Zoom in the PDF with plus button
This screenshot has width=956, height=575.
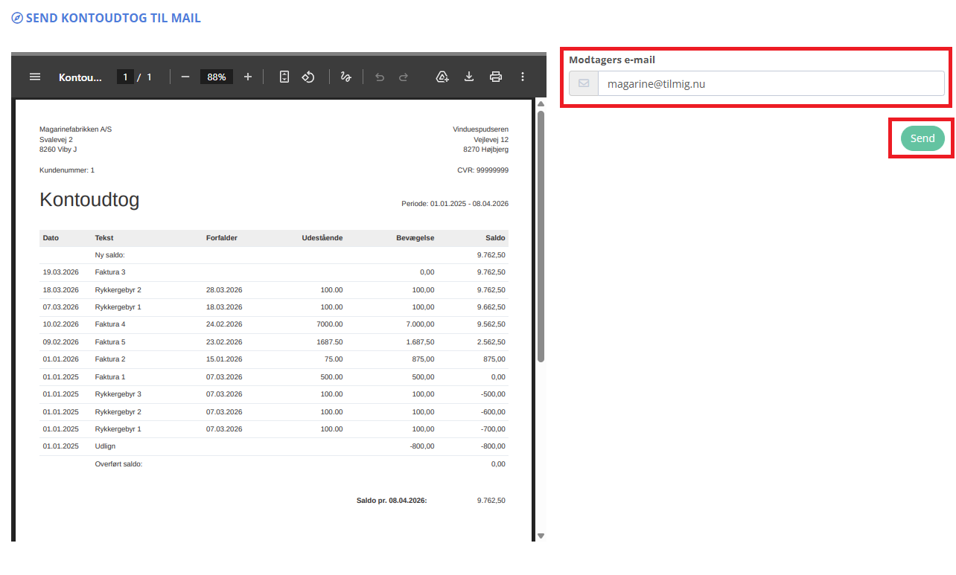pyautogui.click(x=248, y=77)
